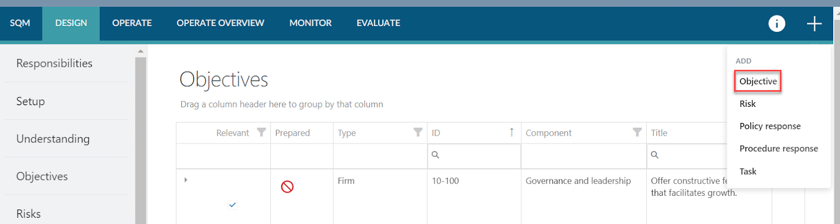Open the Type column filter icon
This screenshot has width=840, height=224.
(418, 132)
